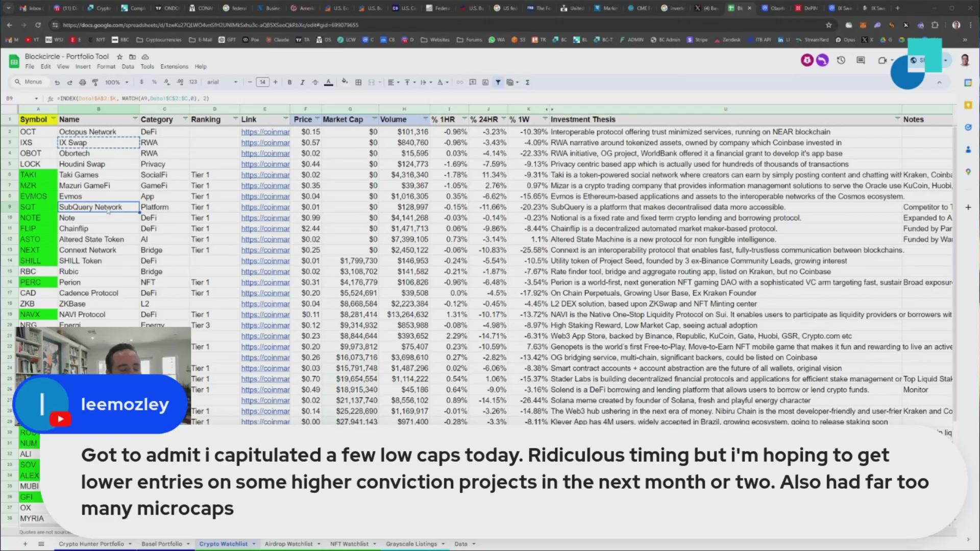Viewport: 980px width, 551px height.
Task: Open the Extensions menu
Action: tap(174, 66)
